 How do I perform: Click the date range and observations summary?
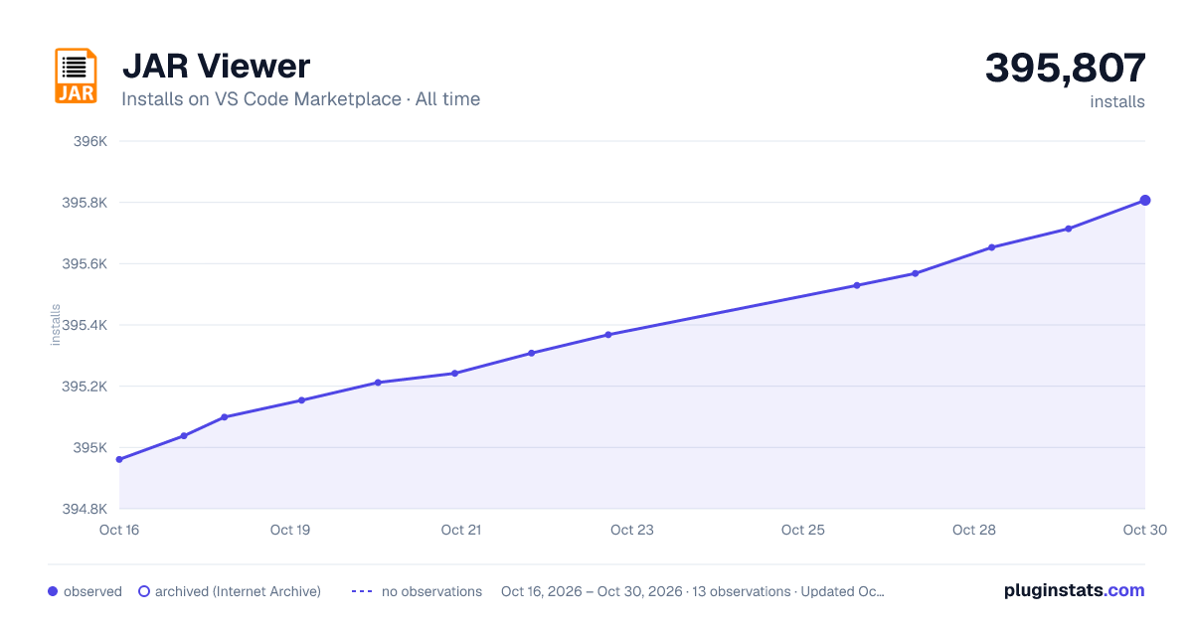click(693, 591)
